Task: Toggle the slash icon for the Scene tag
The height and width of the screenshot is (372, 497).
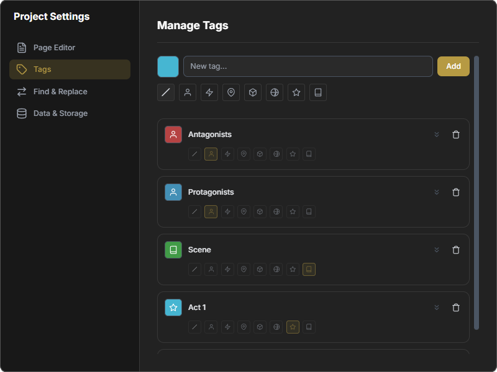Action: [195, 269]
